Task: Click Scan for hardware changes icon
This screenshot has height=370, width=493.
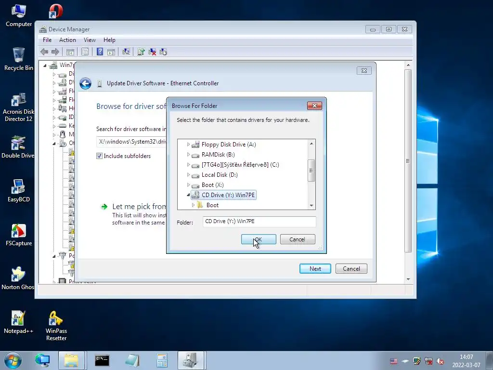Action: 126,52
